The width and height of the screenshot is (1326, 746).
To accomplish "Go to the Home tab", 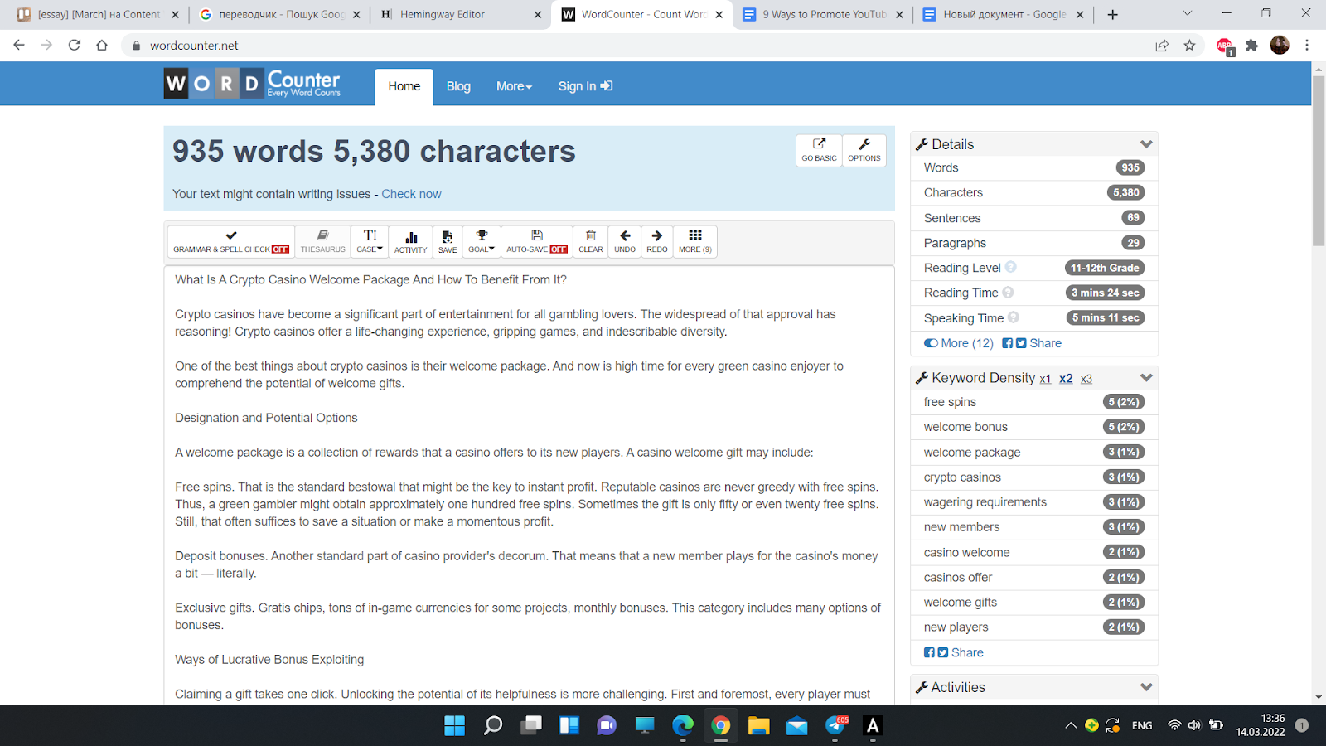I will point(404,86).
